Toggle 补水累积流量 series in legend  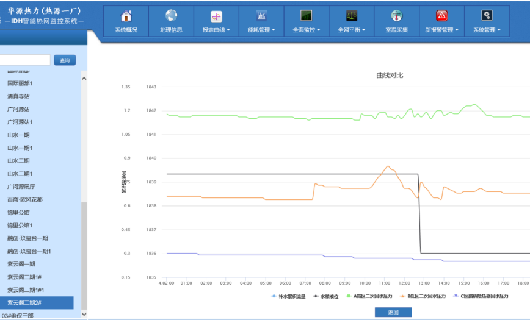click(x=288, y=296)
